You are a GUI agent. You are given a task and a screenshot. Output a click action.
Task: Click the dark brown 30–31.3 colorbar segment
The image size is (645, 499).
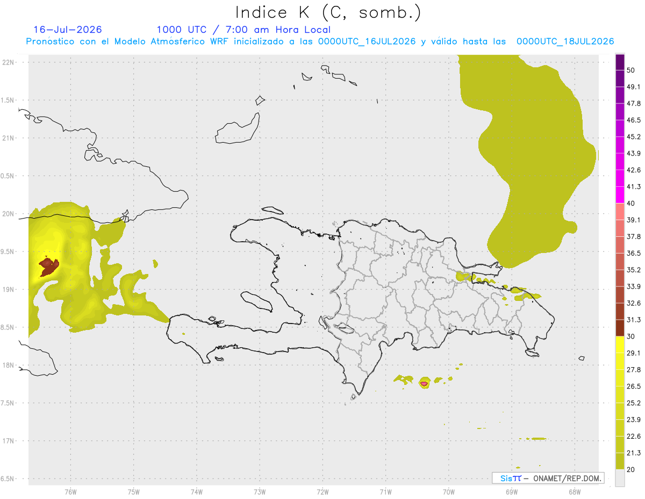tap(620, 328)
